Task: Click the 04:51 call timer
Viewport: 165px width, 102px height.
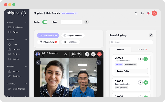Action: point(43,56)
